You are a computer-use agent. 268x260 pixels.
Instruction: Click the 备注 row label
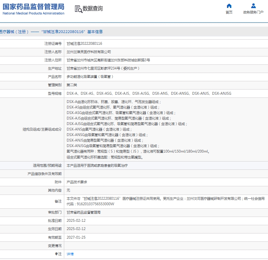58,201
